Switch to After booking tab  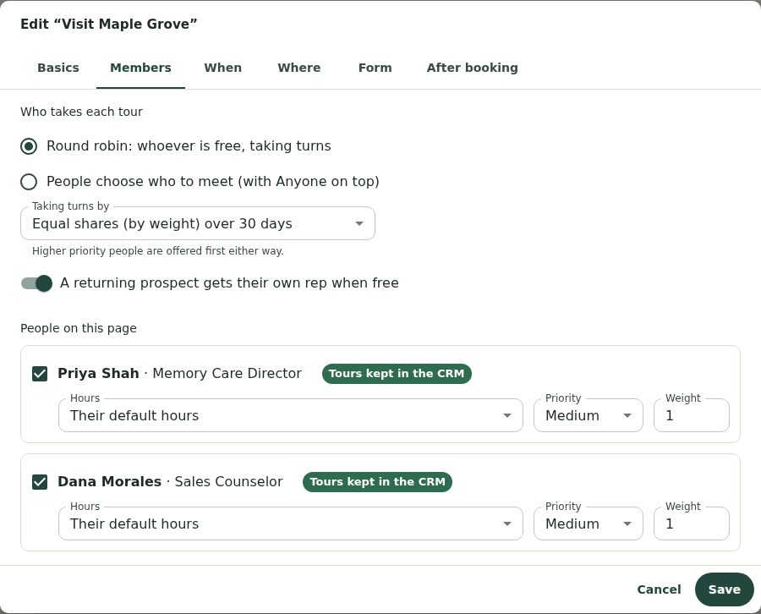(472, 68)
